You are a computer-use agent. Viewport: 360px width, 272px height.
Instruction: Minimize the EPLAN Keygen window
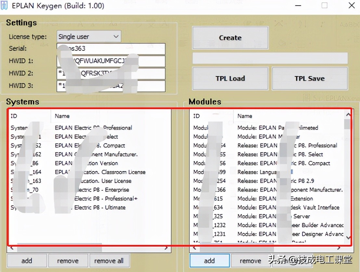pos(298,6)
